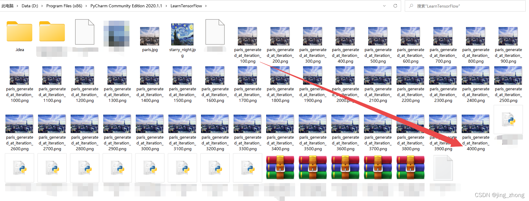Select paris_generated_at_iteration_1300.png file

click(x=117, y=85)
